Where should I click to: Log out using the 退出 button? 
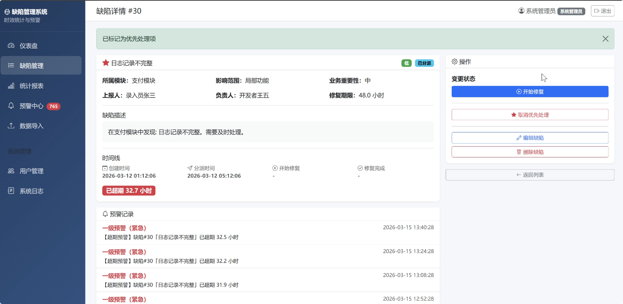tap(602, 11)
